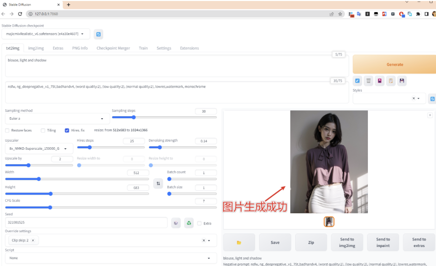Screen dimensions: 436x266
Task: Uncheck the Hires. fix checkbox
Action: click(67, 130)
